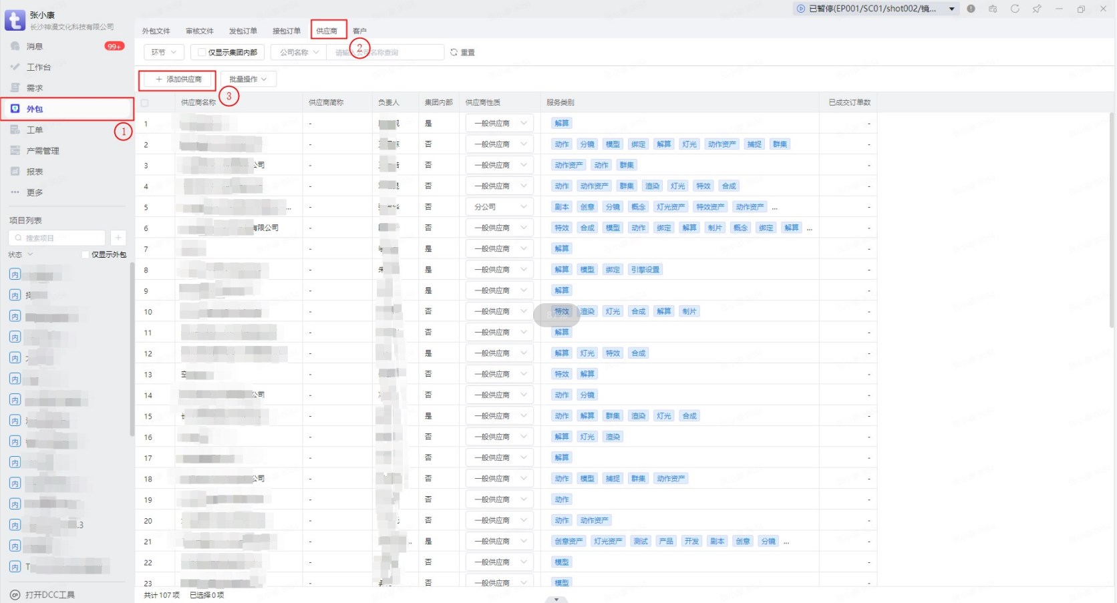Open the 批量操作 batch actions dropdown
Image resolution: width=1117 pixels, height=603 pixels.
[x=248, y=79]
